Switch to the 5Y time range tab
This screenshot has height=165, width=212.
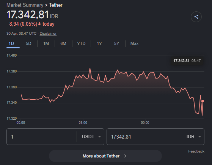(116, 43)
